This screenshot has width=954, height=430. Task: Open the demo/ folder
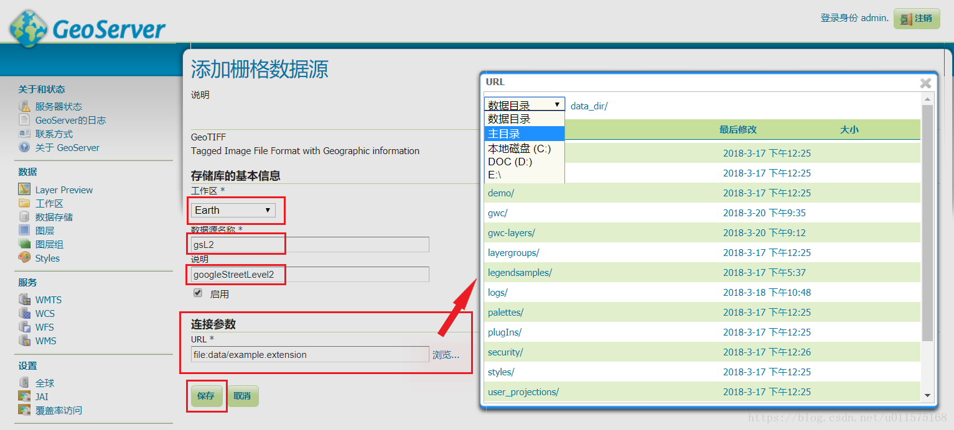[501, 193]
